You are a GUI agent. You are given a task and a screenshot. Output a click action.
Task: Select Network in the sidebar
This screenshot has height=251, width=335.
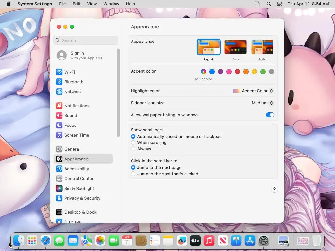(x=83, y=92)
